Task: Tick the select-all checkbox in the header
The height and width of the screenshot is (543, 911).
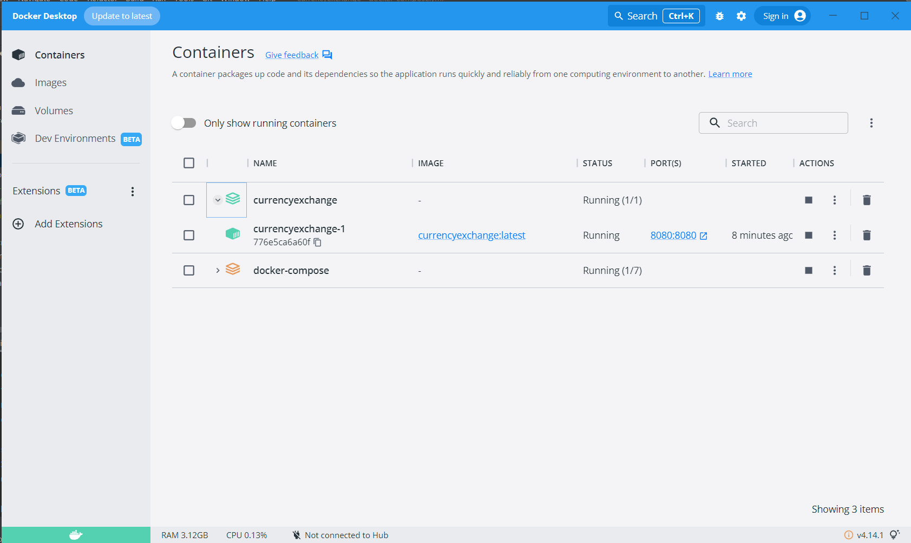Action: [x=189, y=163]
